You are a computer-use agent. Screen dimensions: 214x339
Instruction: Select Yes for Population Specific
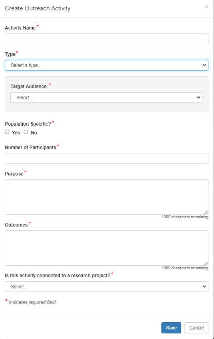click(7, 132)
